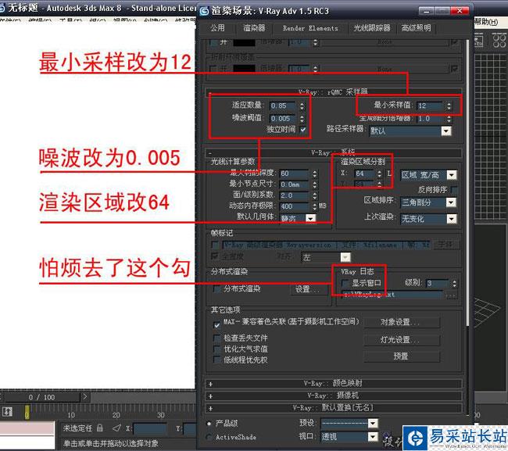Enable the 分布式渲染 checkbox
Viewport: 508px width, 451px height.
click(x=216, y=288)
